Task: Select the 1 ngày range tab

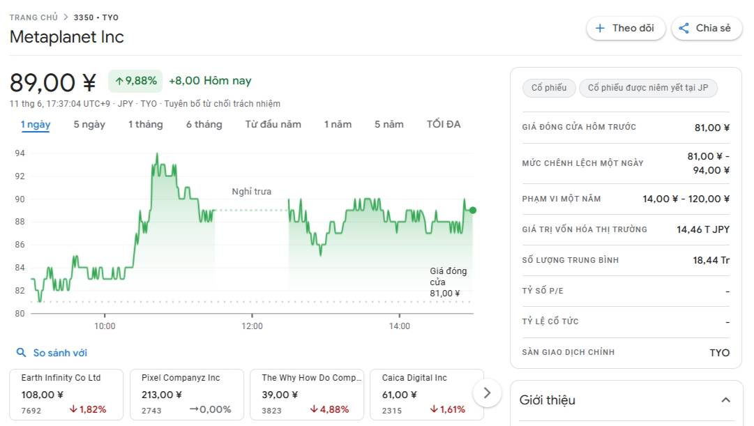Action: click(x=36, y=125)
